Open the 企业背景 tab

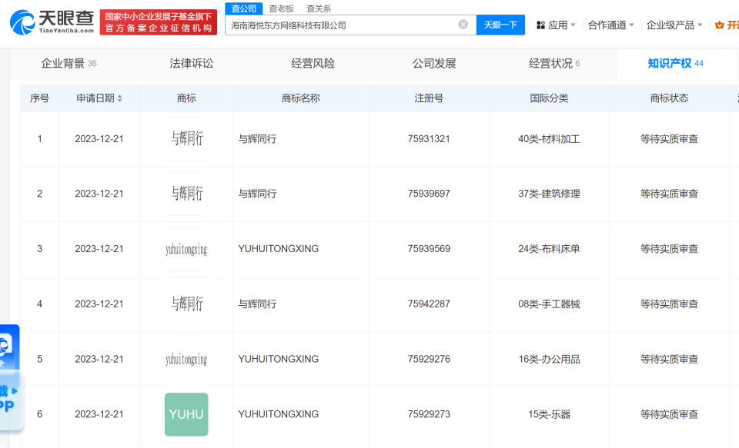(69, 64)
